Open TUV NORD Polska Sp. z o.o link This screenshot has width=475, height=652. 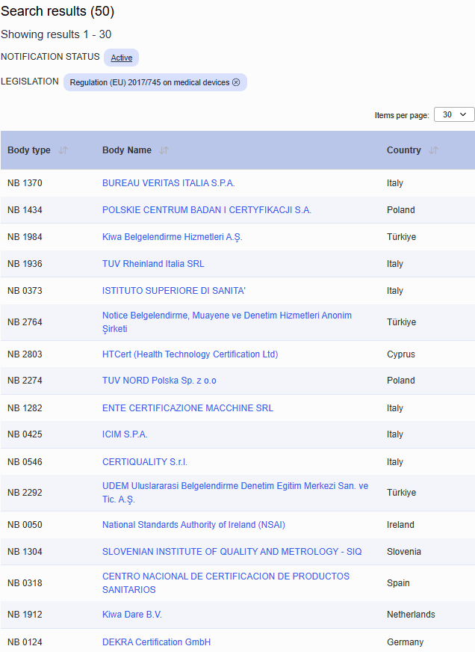(159, 381)
